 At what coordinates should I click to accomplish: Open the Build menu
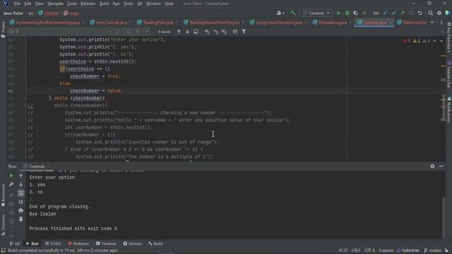[x=104, y=4]
